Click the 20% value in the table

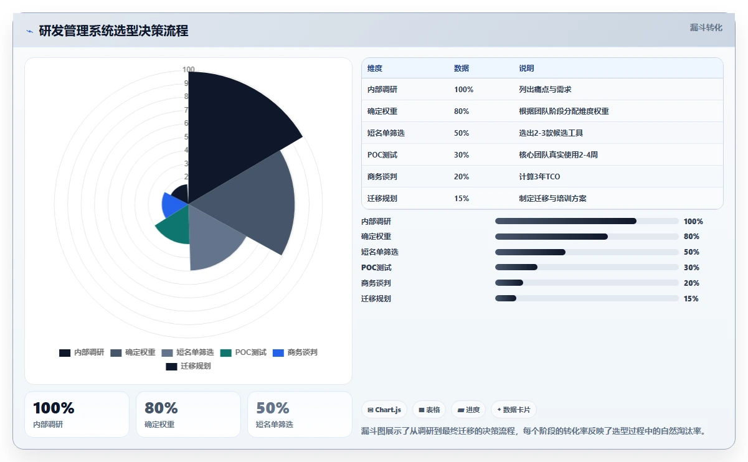pos(462,177)
